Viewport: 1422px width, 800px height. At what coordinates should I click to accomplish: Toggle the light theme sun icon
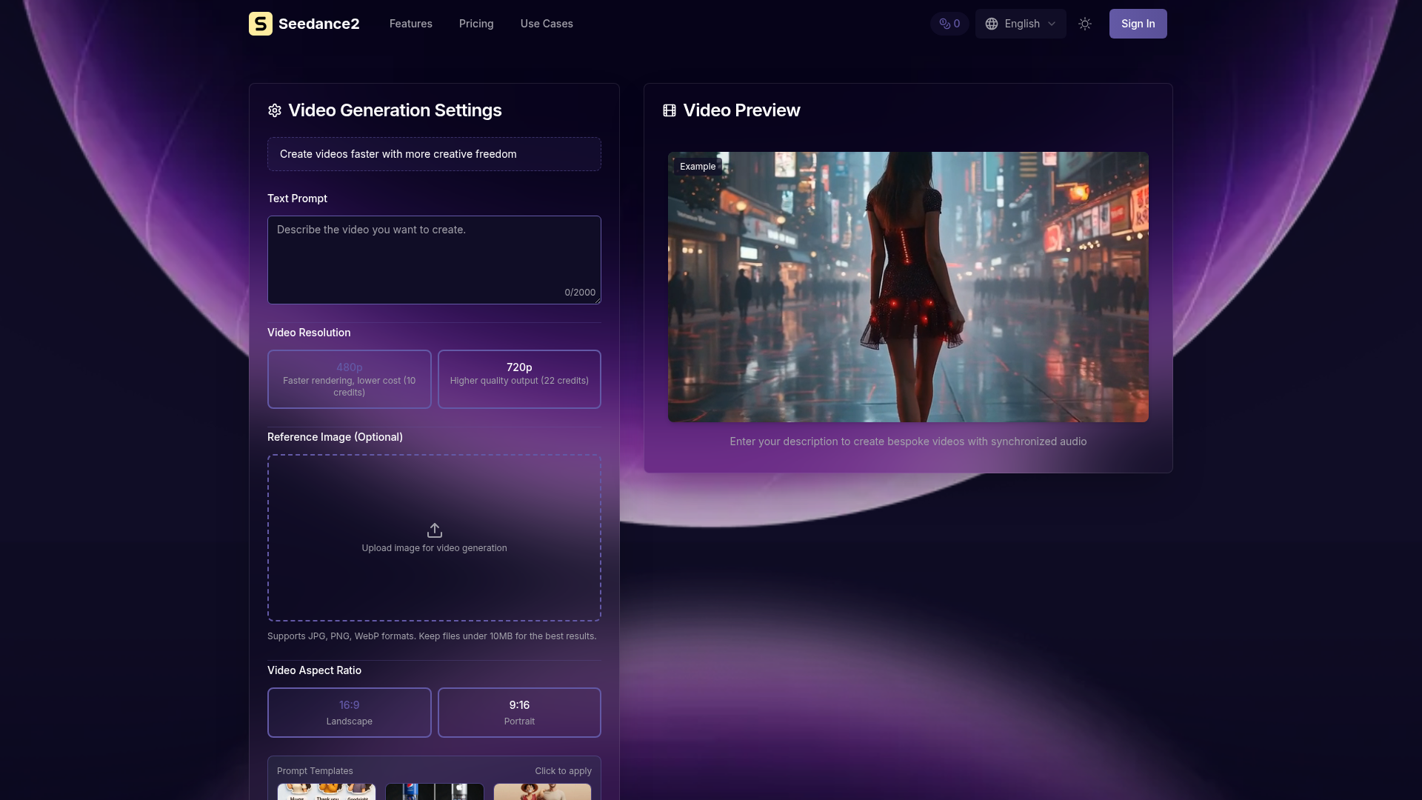tap(1085, 24)
